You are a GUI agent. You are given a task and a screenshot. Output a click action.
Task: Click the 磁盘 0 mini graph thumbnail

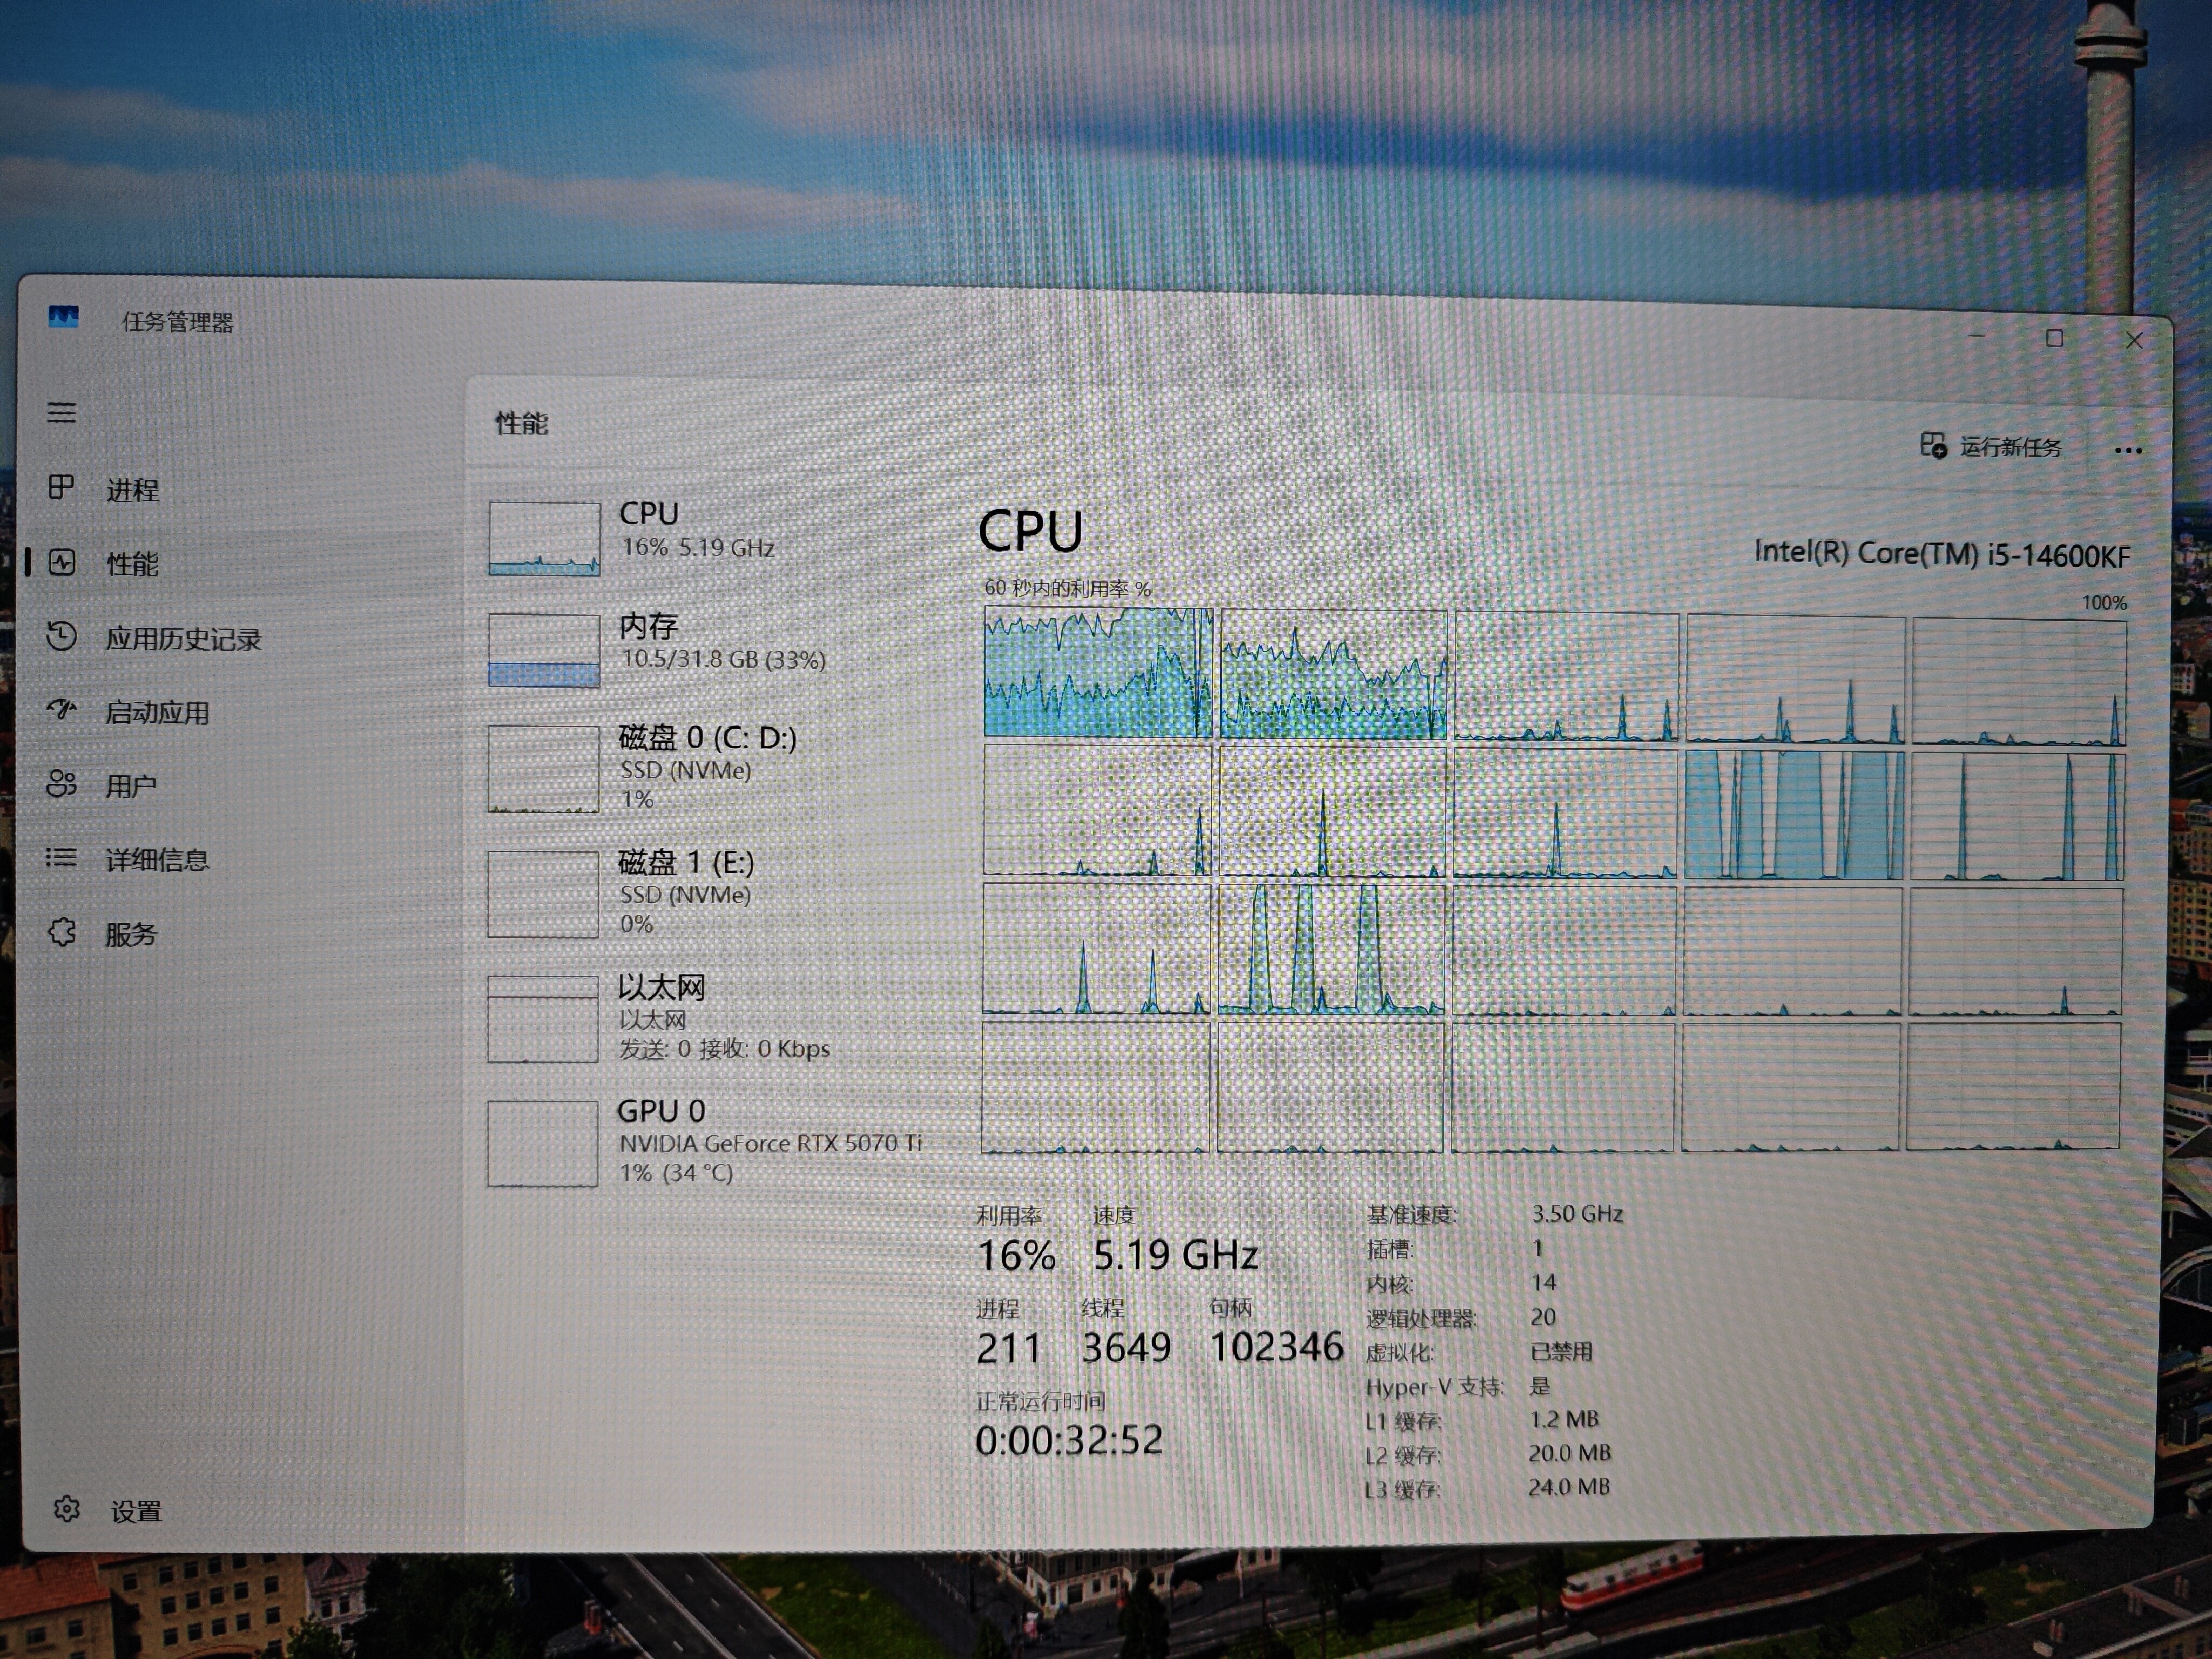543,769
